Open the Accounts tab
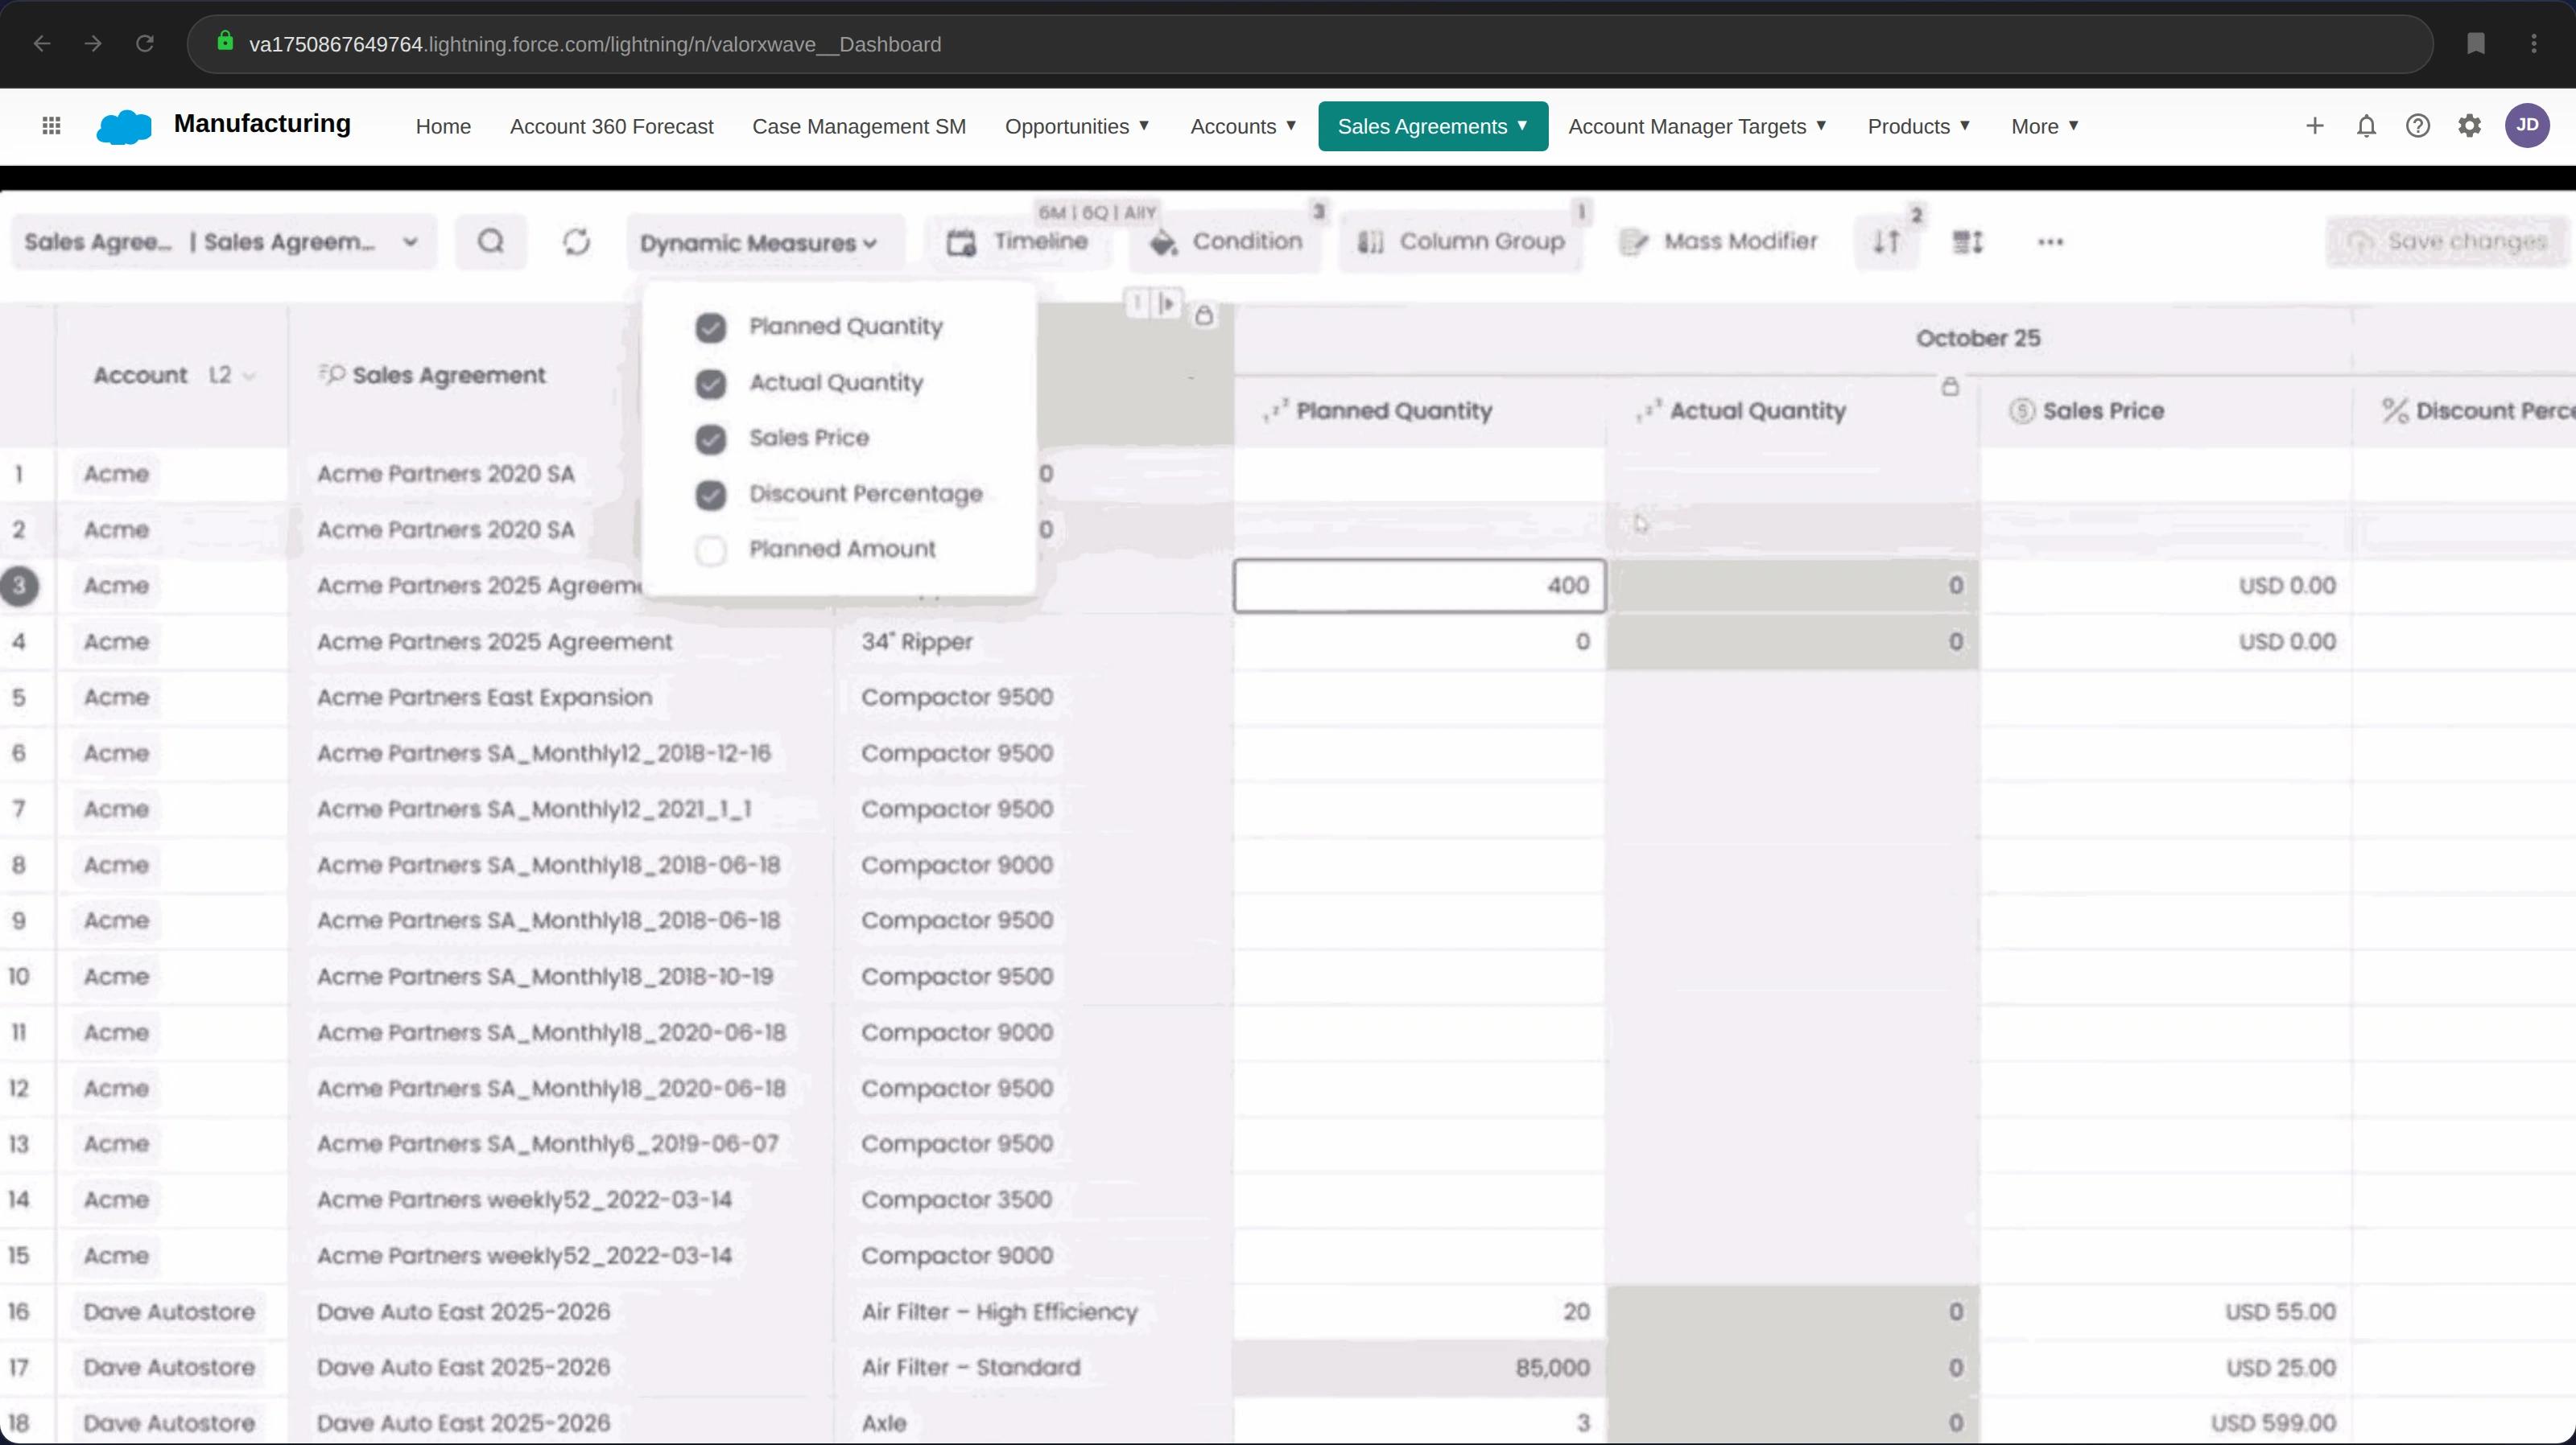2576x1445 pixels. pos(1233,126)
